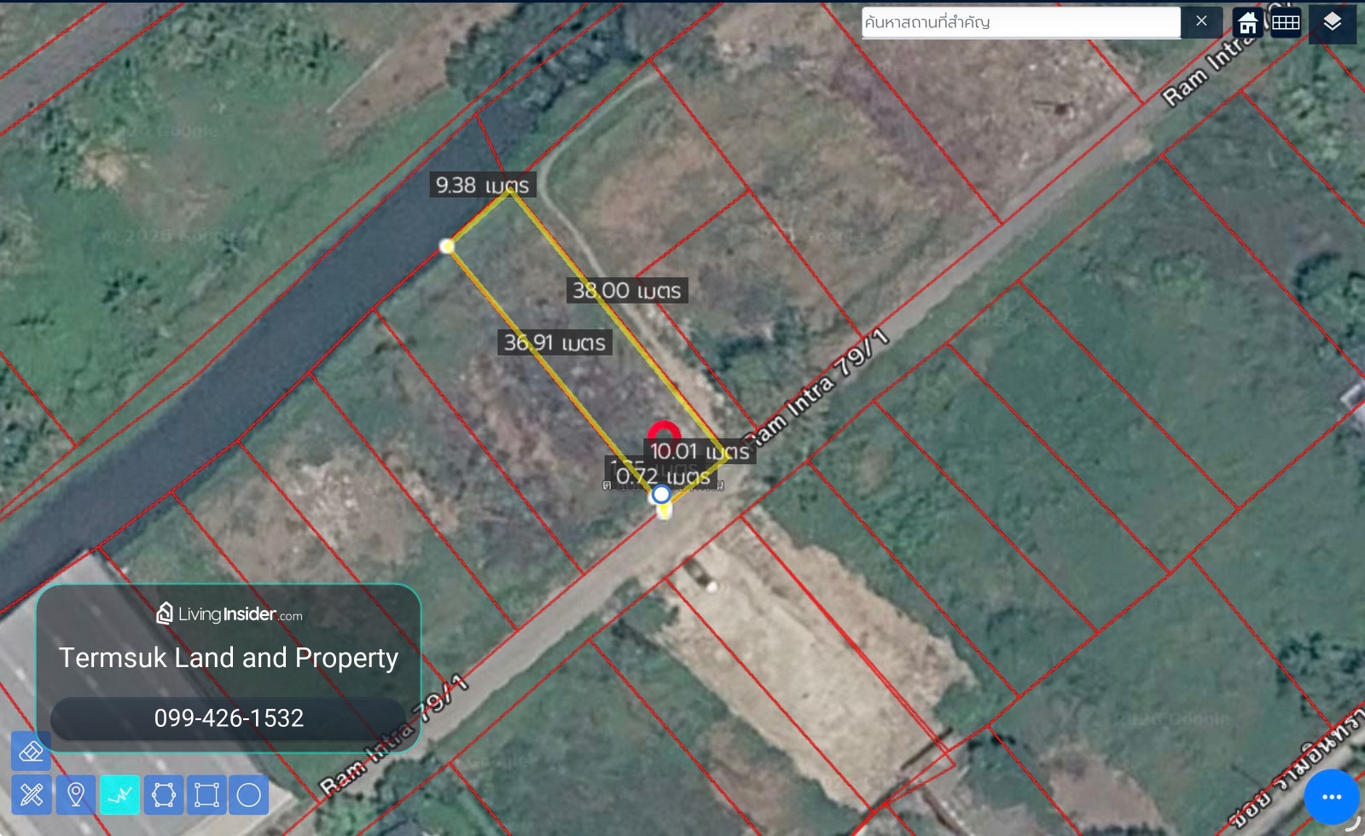Click the 10.01 meter label
This screenshot has width=1365, height=836.
[x=700, y=451]
